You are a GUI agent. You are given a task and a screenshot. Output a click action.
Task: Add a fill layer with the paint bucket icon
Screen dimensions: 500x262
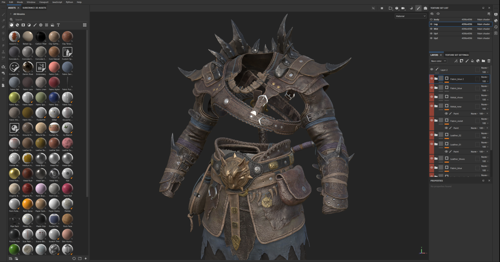[473, 61]
